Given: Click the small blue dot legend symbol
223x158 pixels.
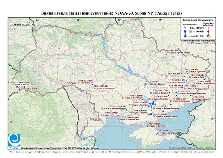Looking at the screenshot, I should coord(185,28).
